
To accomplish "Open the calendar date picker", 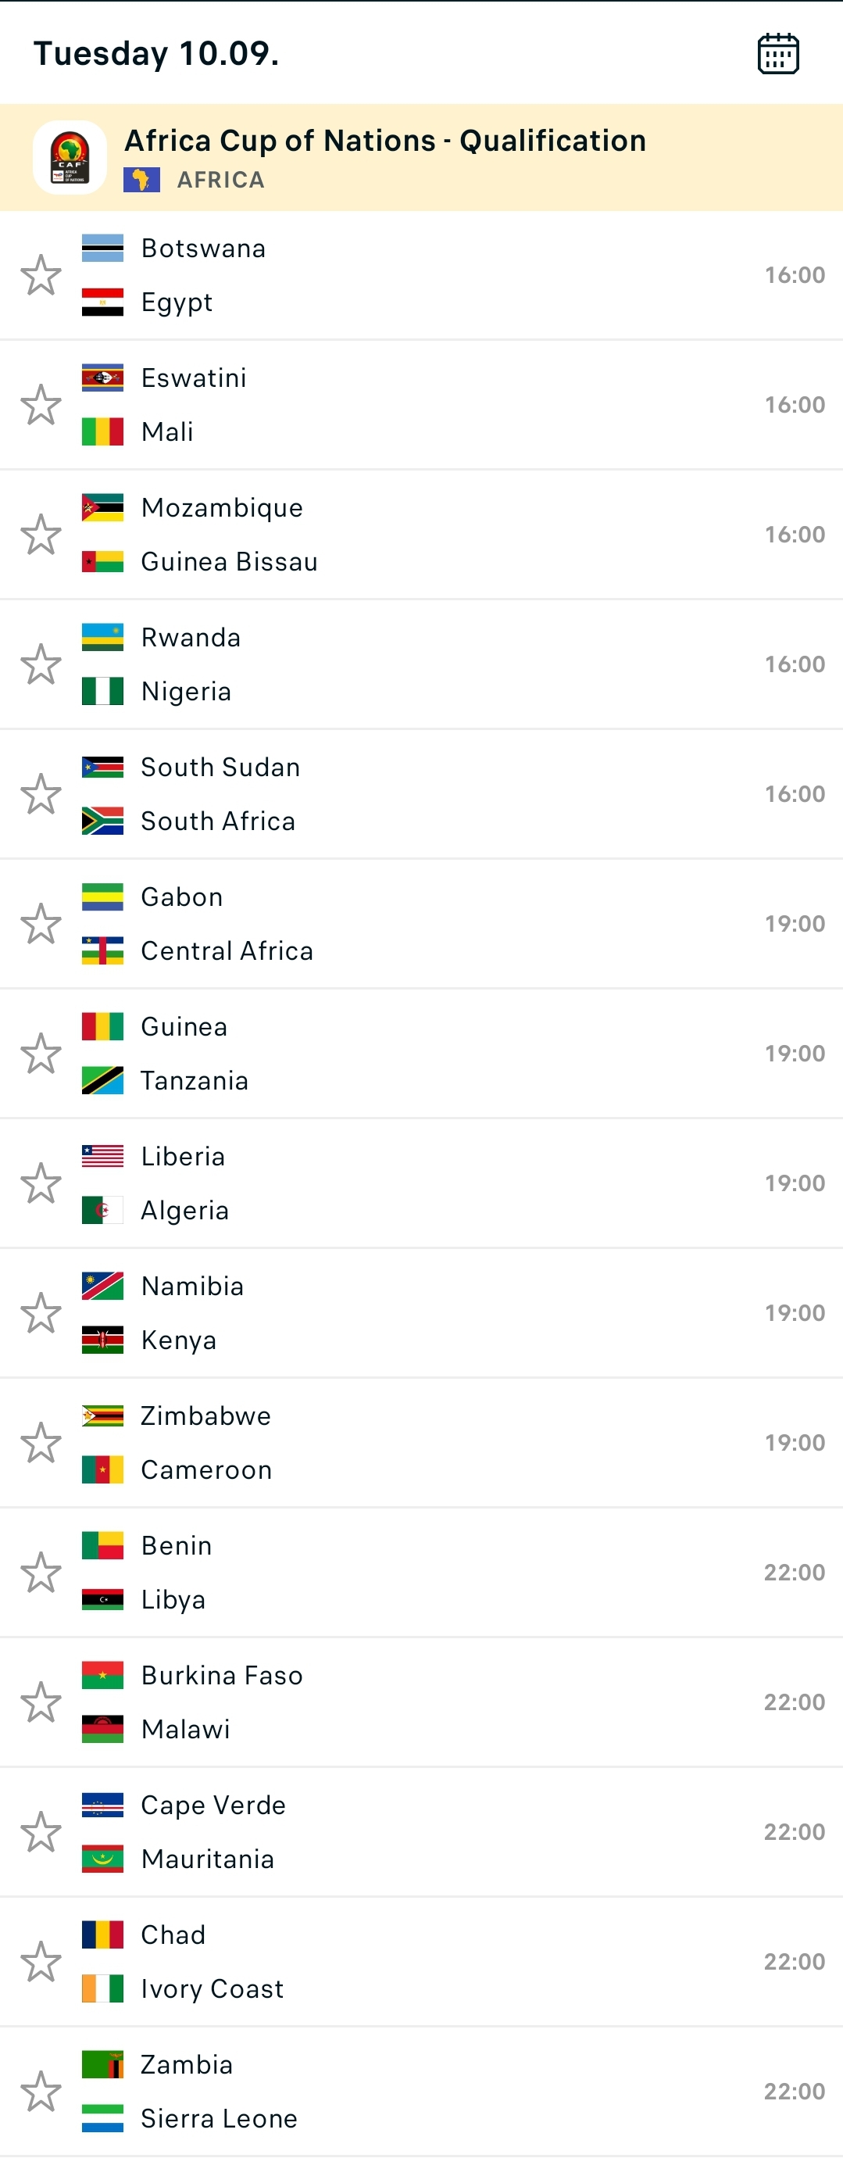I will 777,54.
